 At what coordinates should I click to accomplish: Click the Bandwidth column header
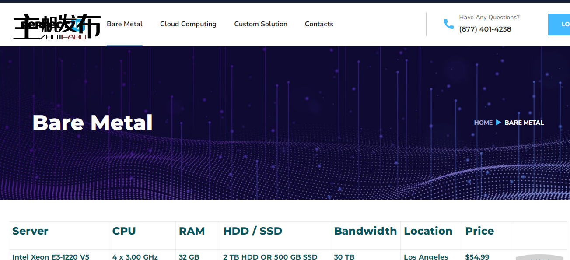click(365, 231)
